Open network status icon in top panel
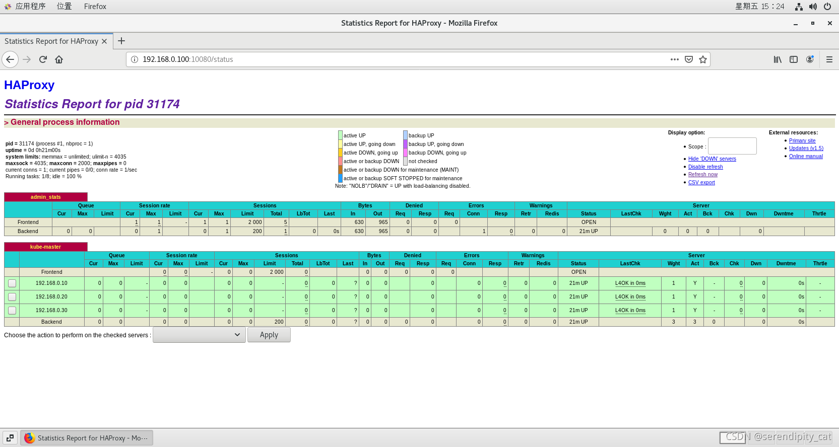 pos(799,7)
